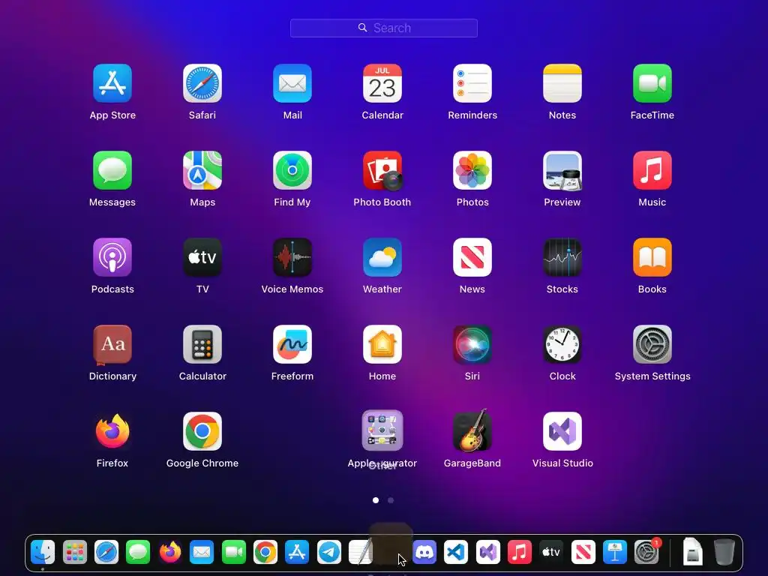Launch FaceTime from the Launchpad grid
768x576 pixels.
(x=652, y=83)
